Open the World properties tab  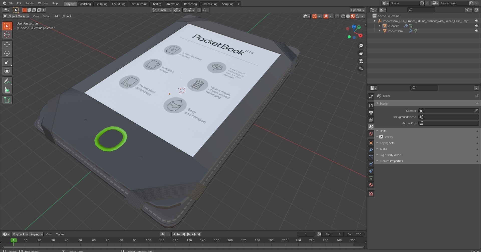[371, 134]
